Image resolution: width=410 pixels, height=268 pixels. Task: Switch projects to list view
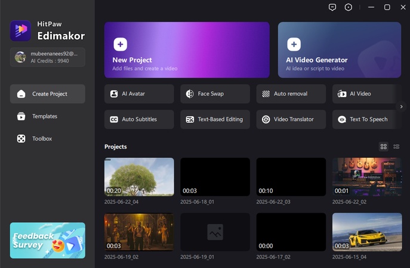point(396,147)
